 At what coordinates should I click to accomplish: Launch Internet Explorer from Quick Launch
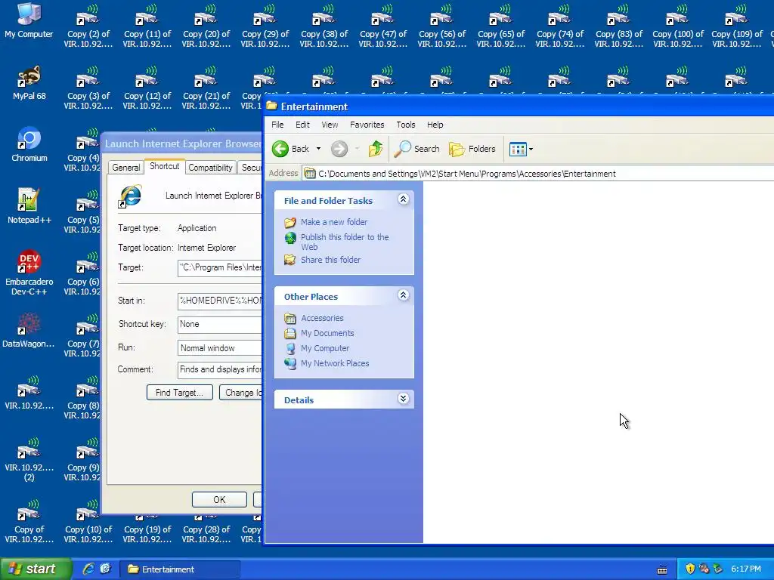(88, 569)
